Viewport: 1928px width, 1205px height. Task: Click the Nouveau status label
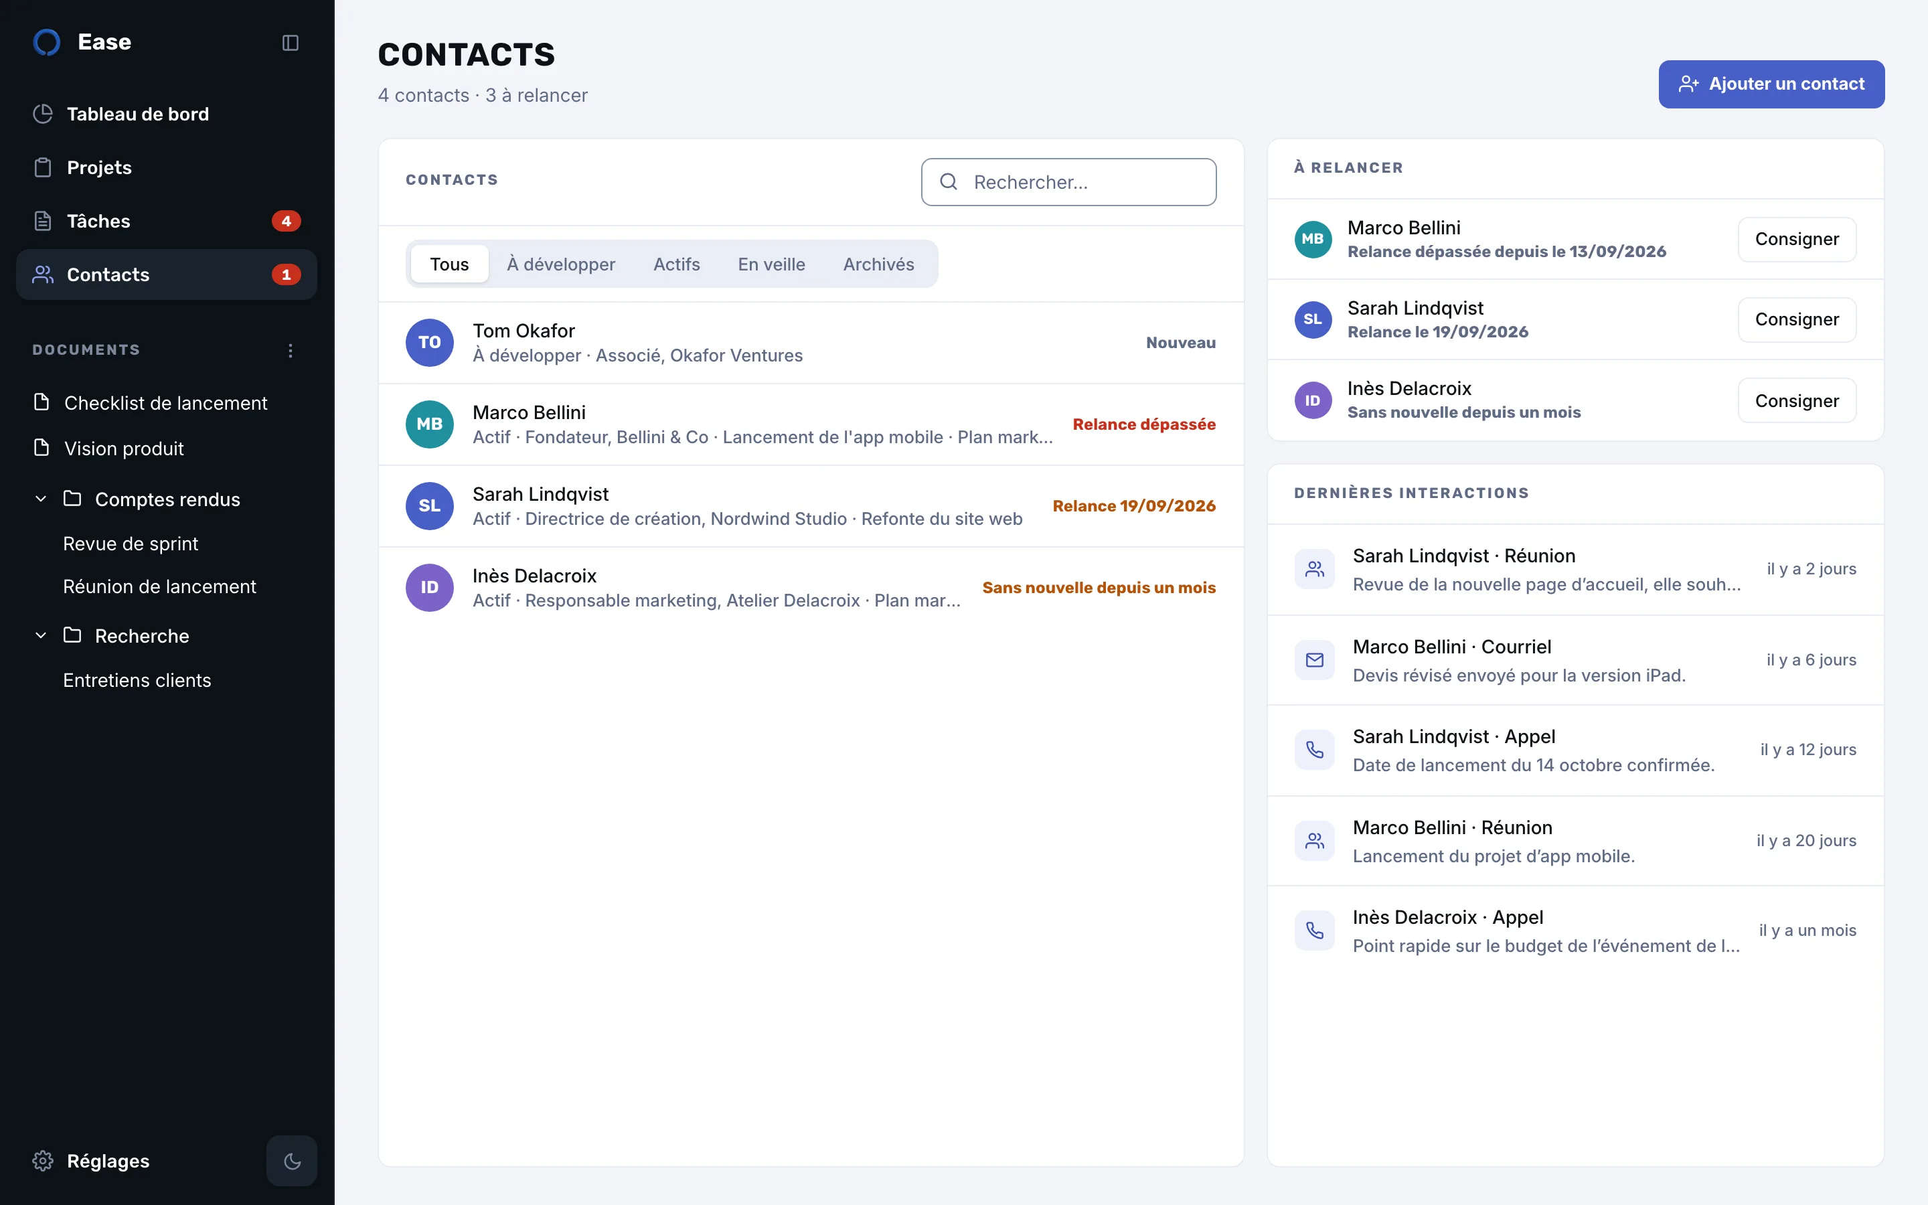point(1181,343)
